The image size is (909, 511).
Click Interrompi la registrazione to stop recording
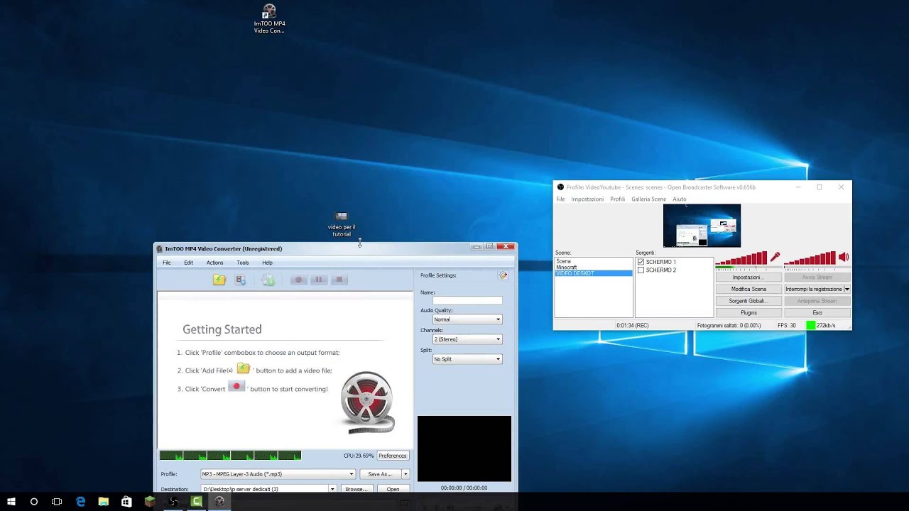(x=814, y=289)
